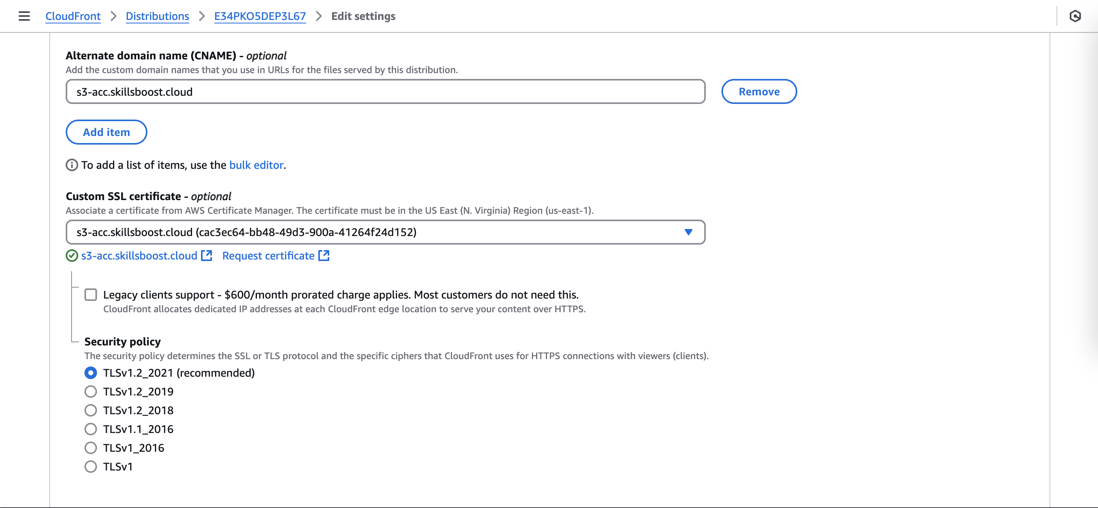Click external link icon after s3-acc.skillsboost.cloud

207,256
